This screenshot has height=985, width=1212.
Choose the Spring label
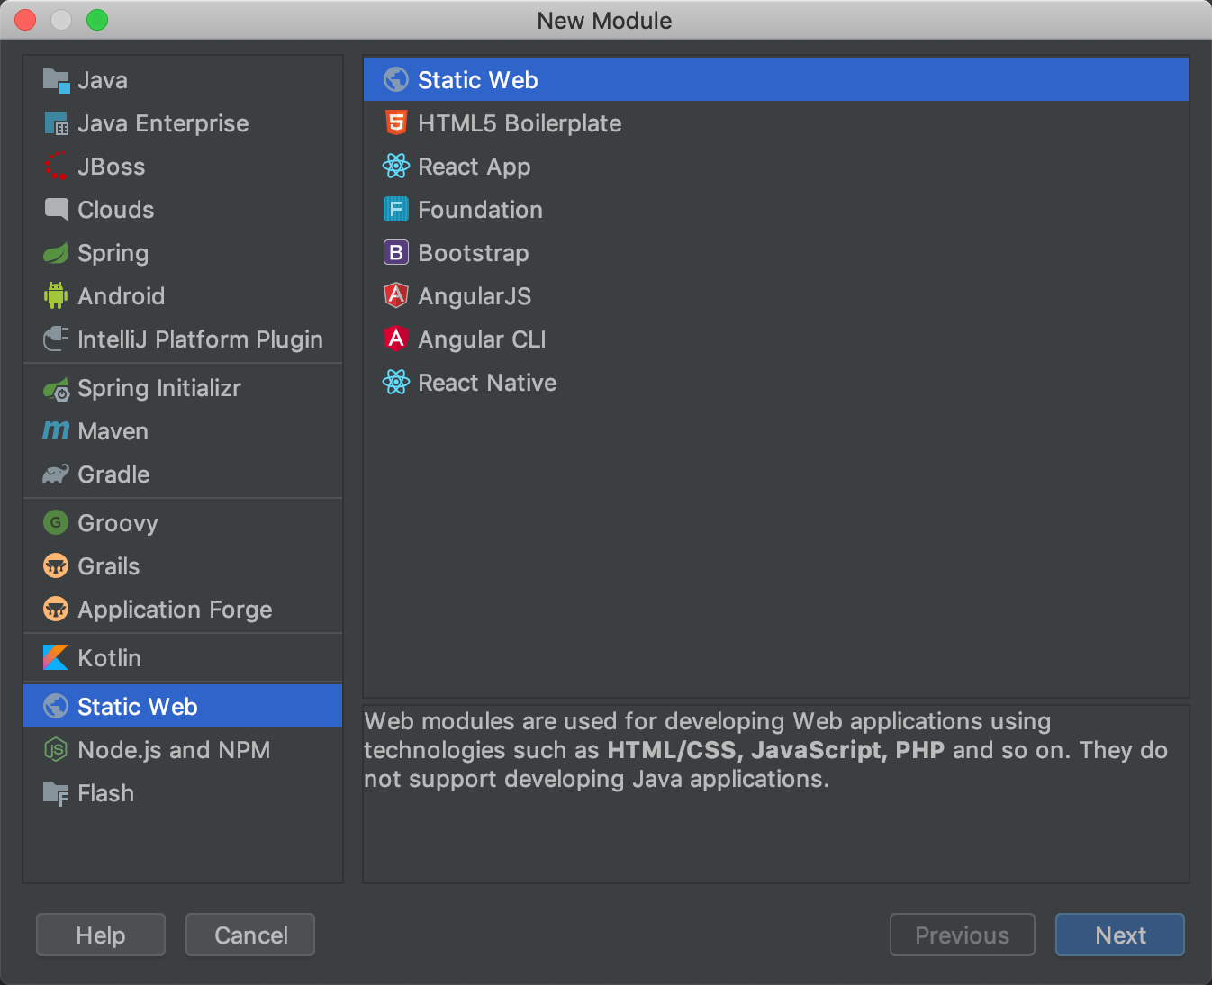(113, 254)
